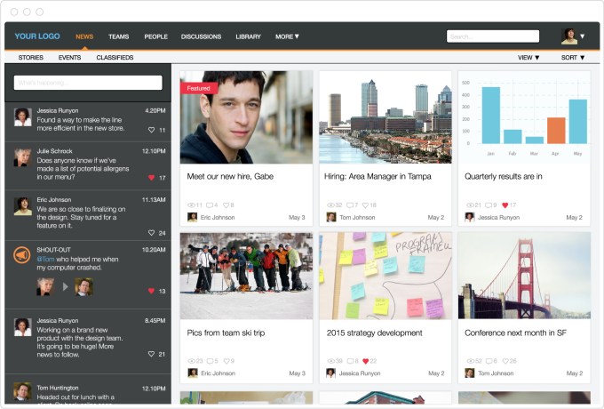
Task: Click views eye icon on Gabe story
Action: pos(192,205)
